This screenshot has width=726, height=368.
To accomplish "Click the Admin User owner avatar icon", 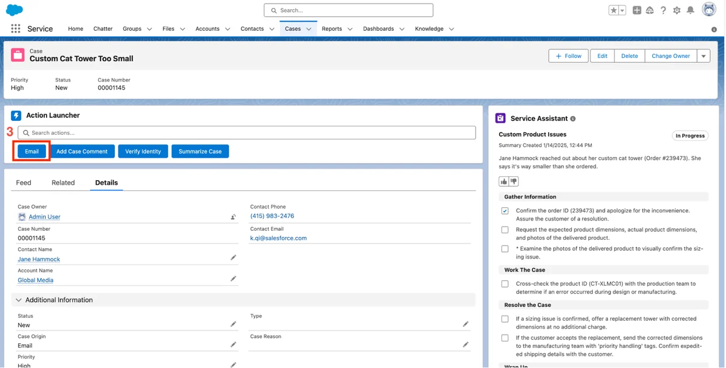I will click(x=22, y=217).
